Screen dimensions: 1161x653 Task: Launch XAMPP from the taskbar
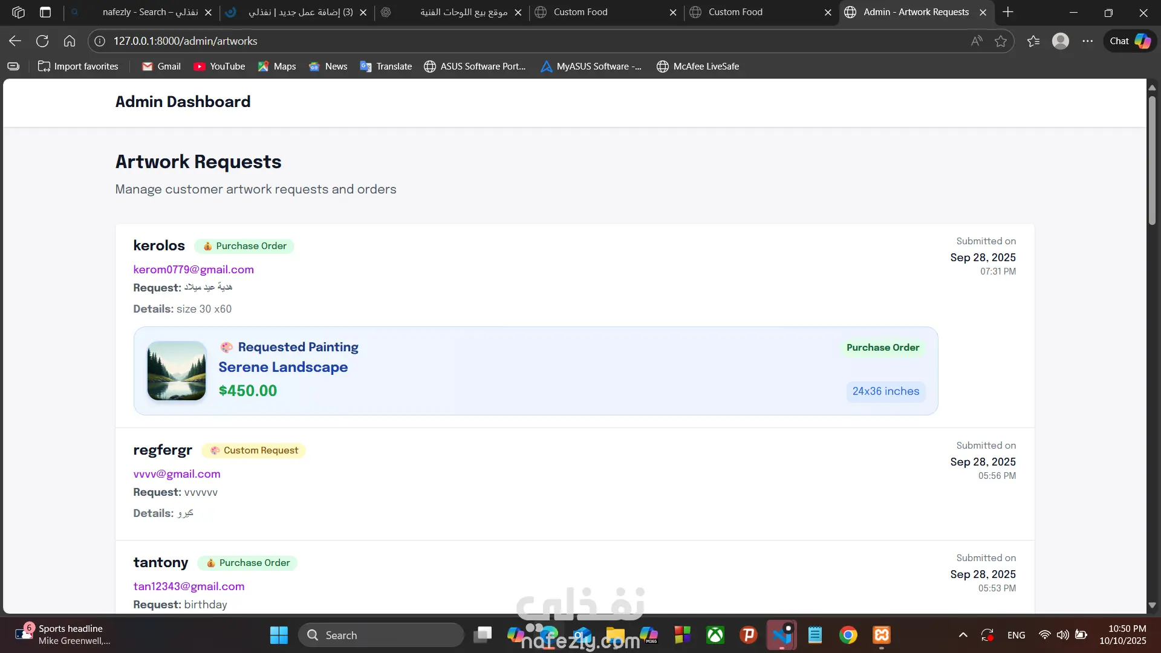pyautogui.click(x=882, y=635)
